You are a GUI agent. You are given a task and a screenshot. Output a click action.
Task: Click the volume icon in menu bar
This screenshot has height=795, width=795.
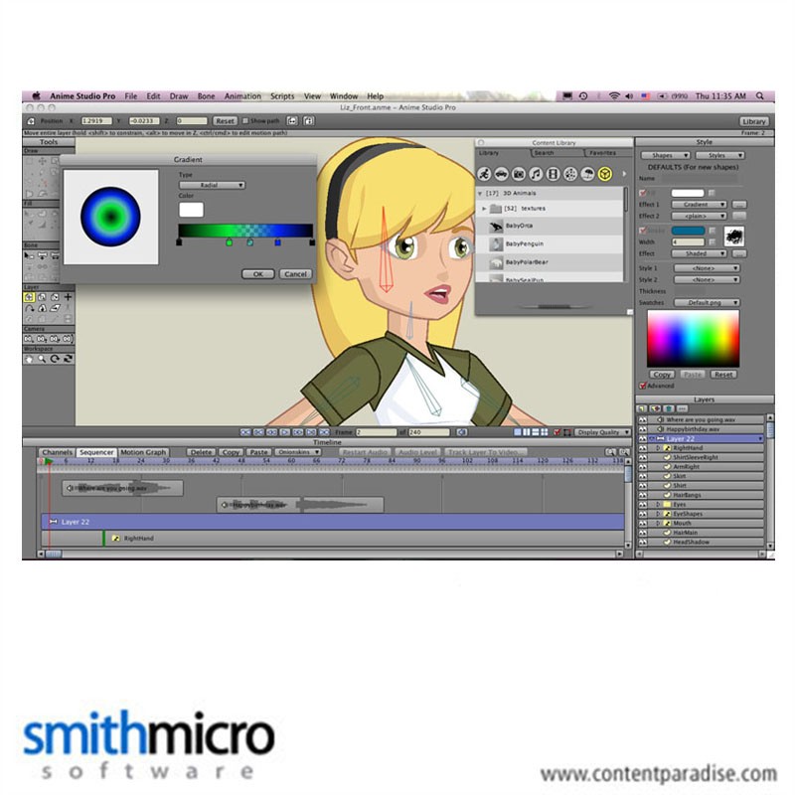coord(629,95)
